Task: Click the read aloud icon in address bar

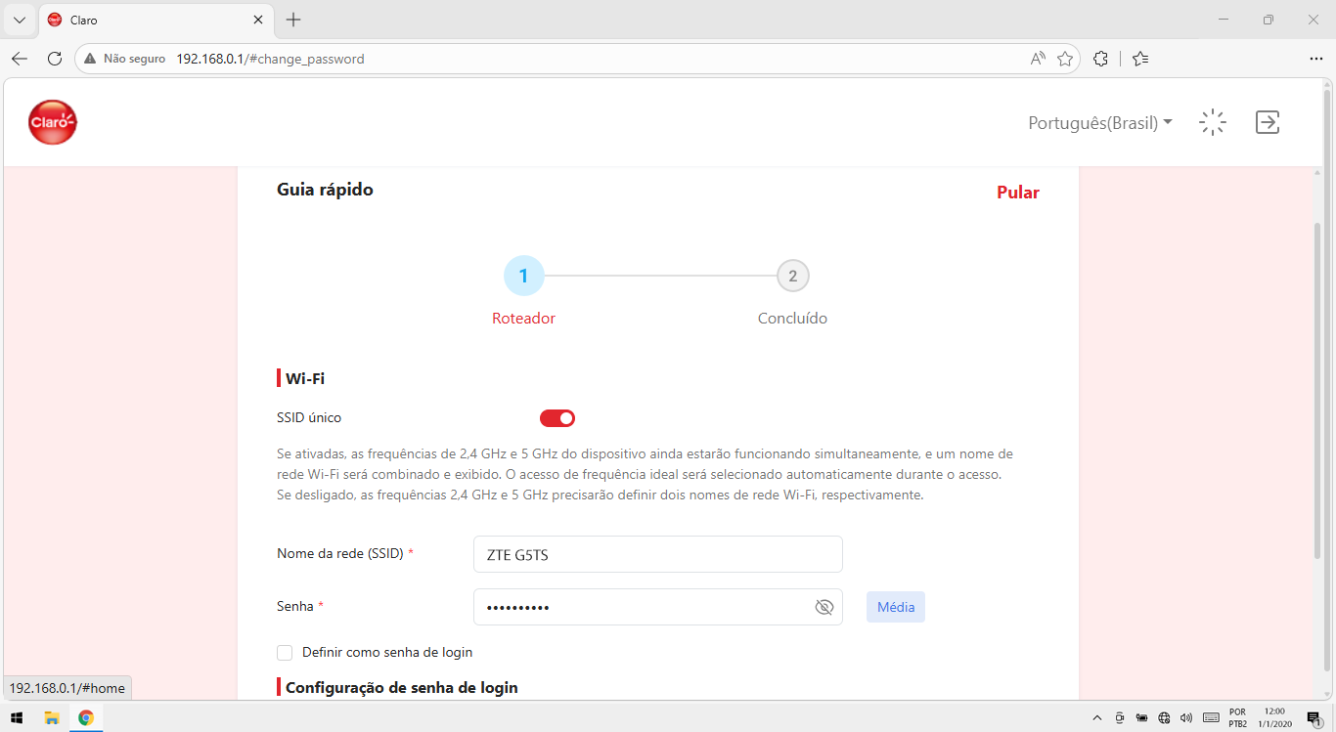Action: coord(1038,59)
